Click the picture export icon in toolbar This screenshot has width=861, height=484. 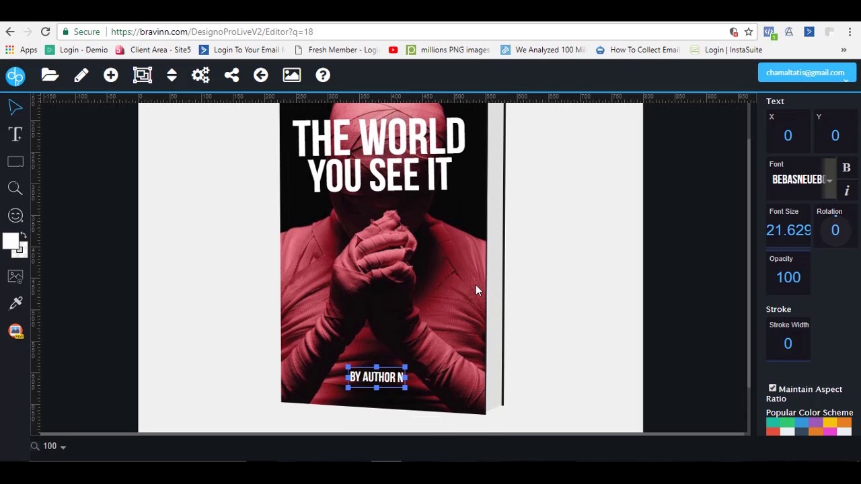[292, 75]
